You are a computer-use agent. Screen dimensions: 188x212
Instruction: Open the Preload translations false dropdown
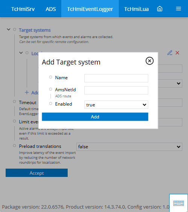pyautogui.click(x=129, y=147)
